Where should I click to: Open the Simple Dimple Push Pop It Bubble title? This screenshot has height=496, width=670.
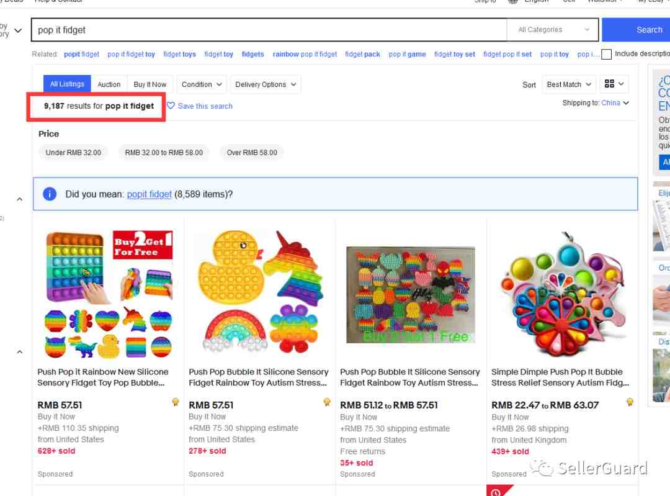(560, 377)
